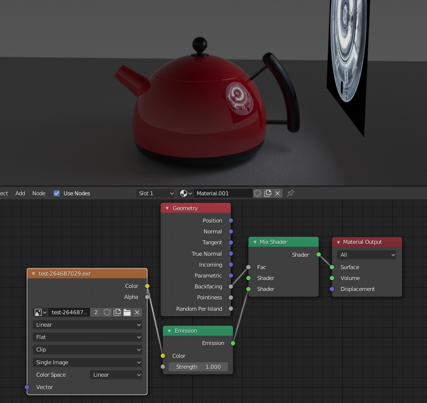Adjust the Emission Strength 1.000 field
Viewport: 427px width, 403px height.
[x=198, y=367]
